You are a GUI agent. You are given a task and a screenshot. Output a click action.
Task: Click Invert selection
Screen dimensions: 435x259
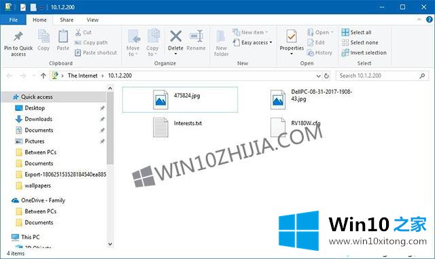click(x=364, y=52)
